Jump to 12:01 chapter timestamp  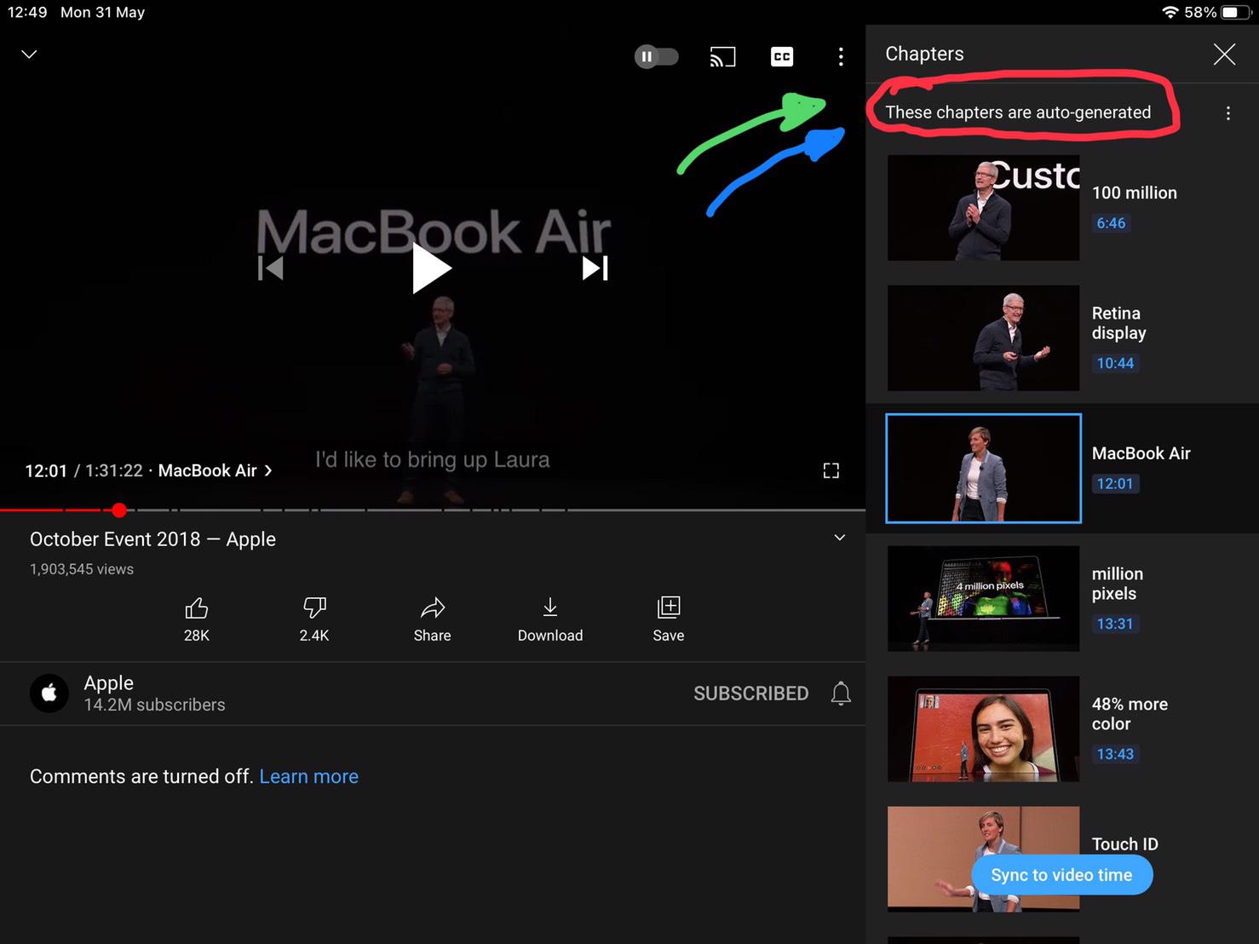(1115, 484)
